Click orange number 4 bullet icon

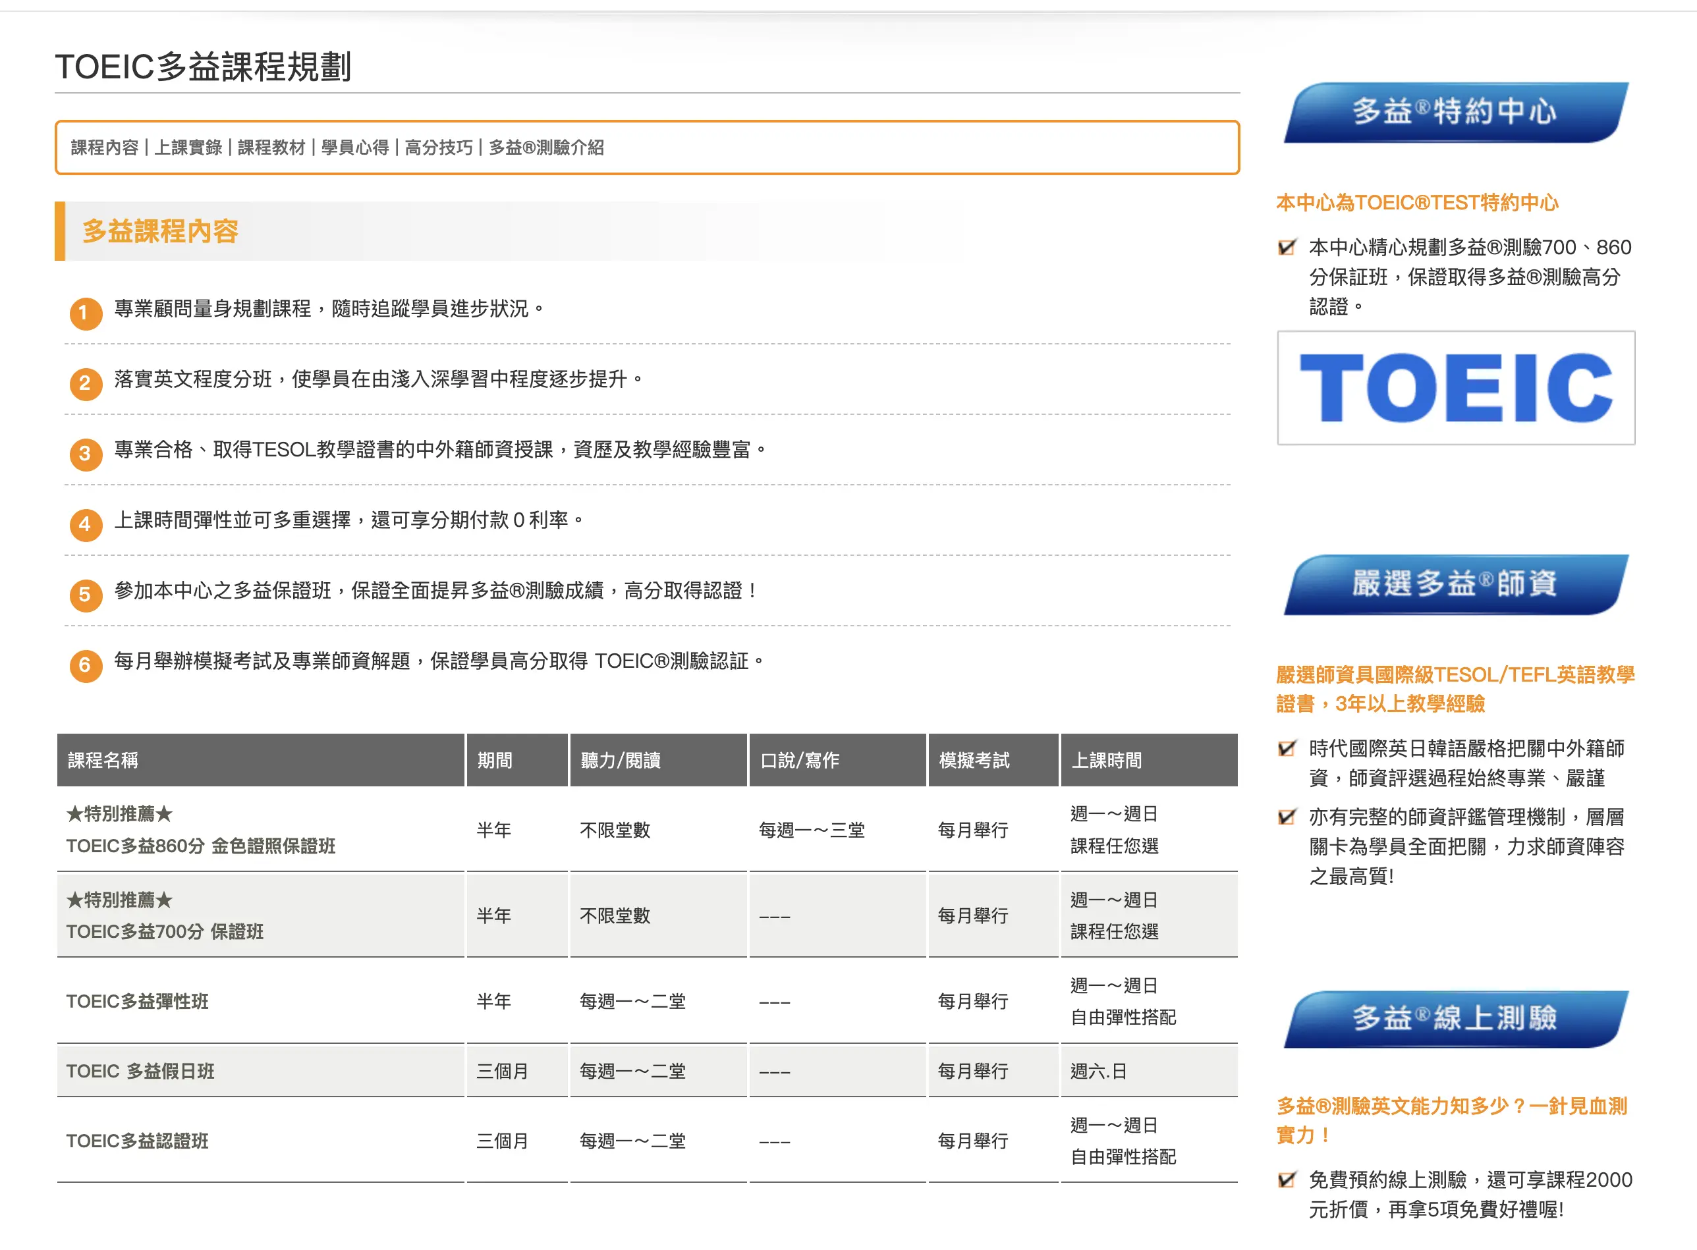coord(86,524)
